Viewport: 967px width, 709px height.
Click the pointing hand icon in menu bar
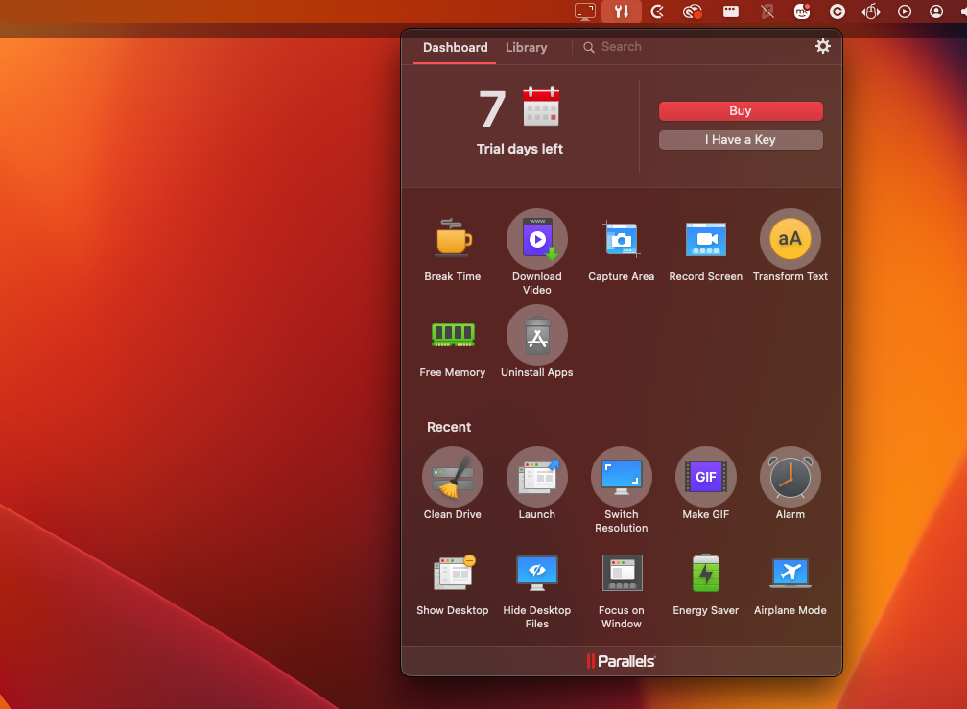871,12
